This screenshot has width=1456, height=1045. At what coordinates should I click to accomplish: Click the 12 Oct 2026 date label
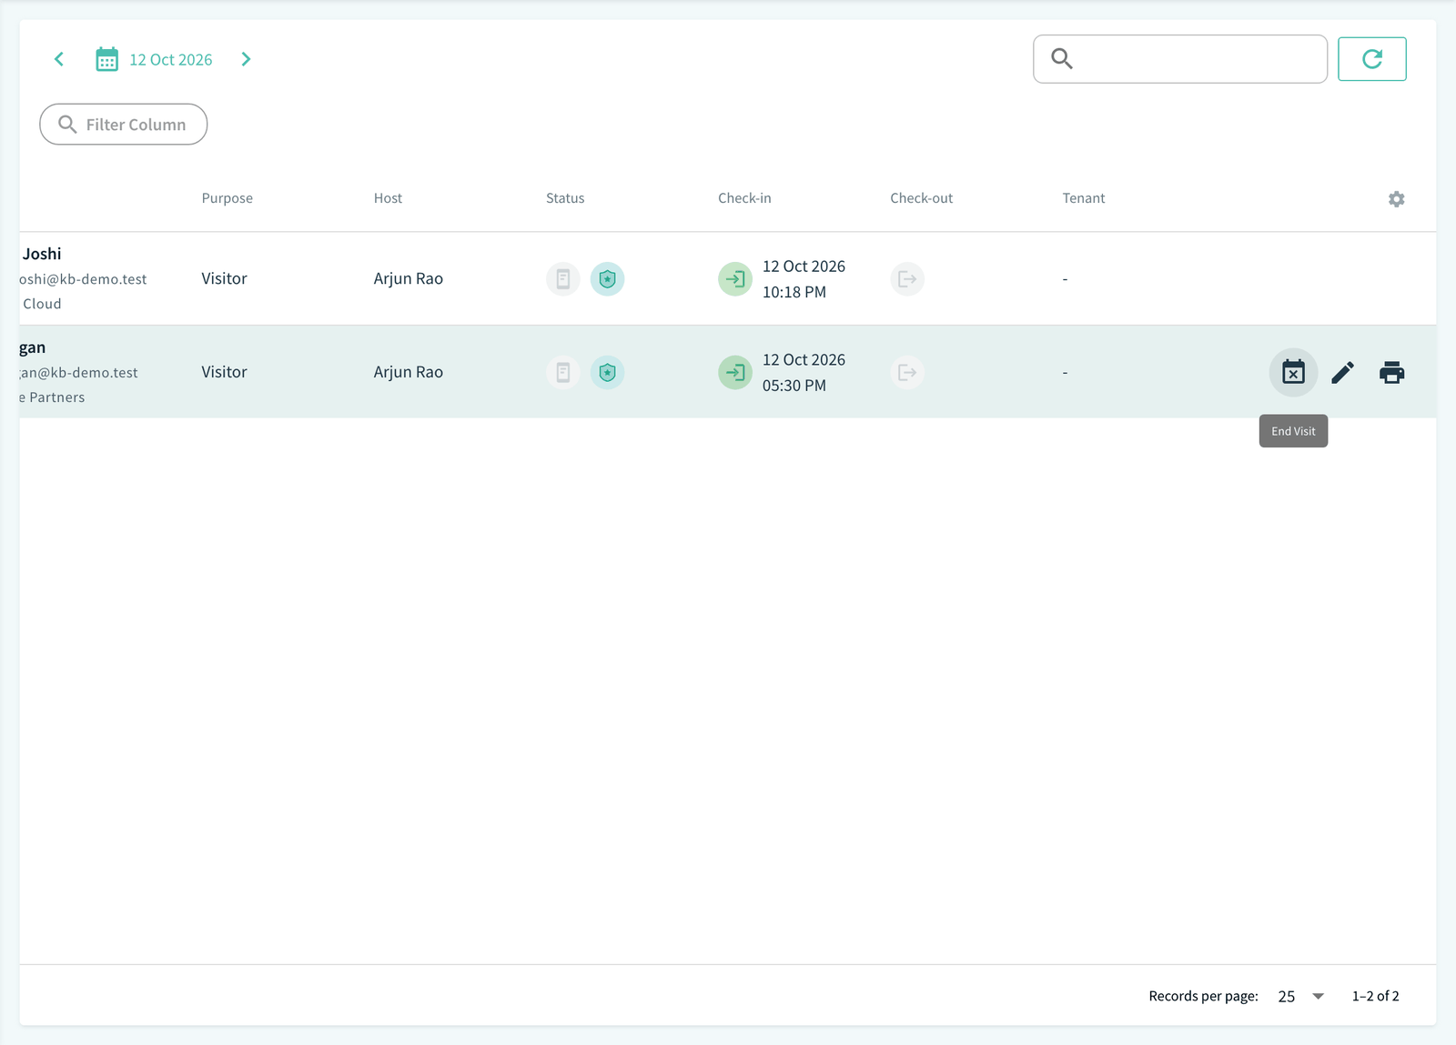click(171, 60)
